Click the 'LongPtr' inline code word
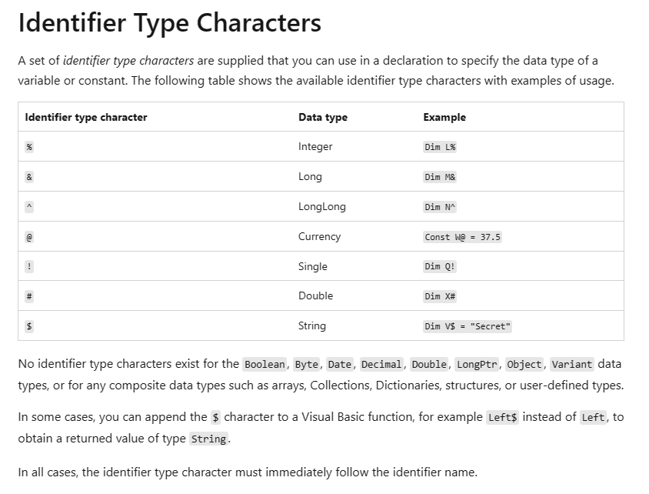 point(478,365)
